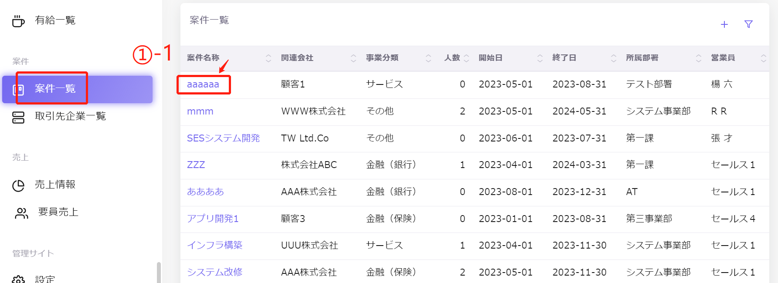778x283 pixels.
Task: Click the 案件一覧 sidebar icon
Action: point(18,90)
